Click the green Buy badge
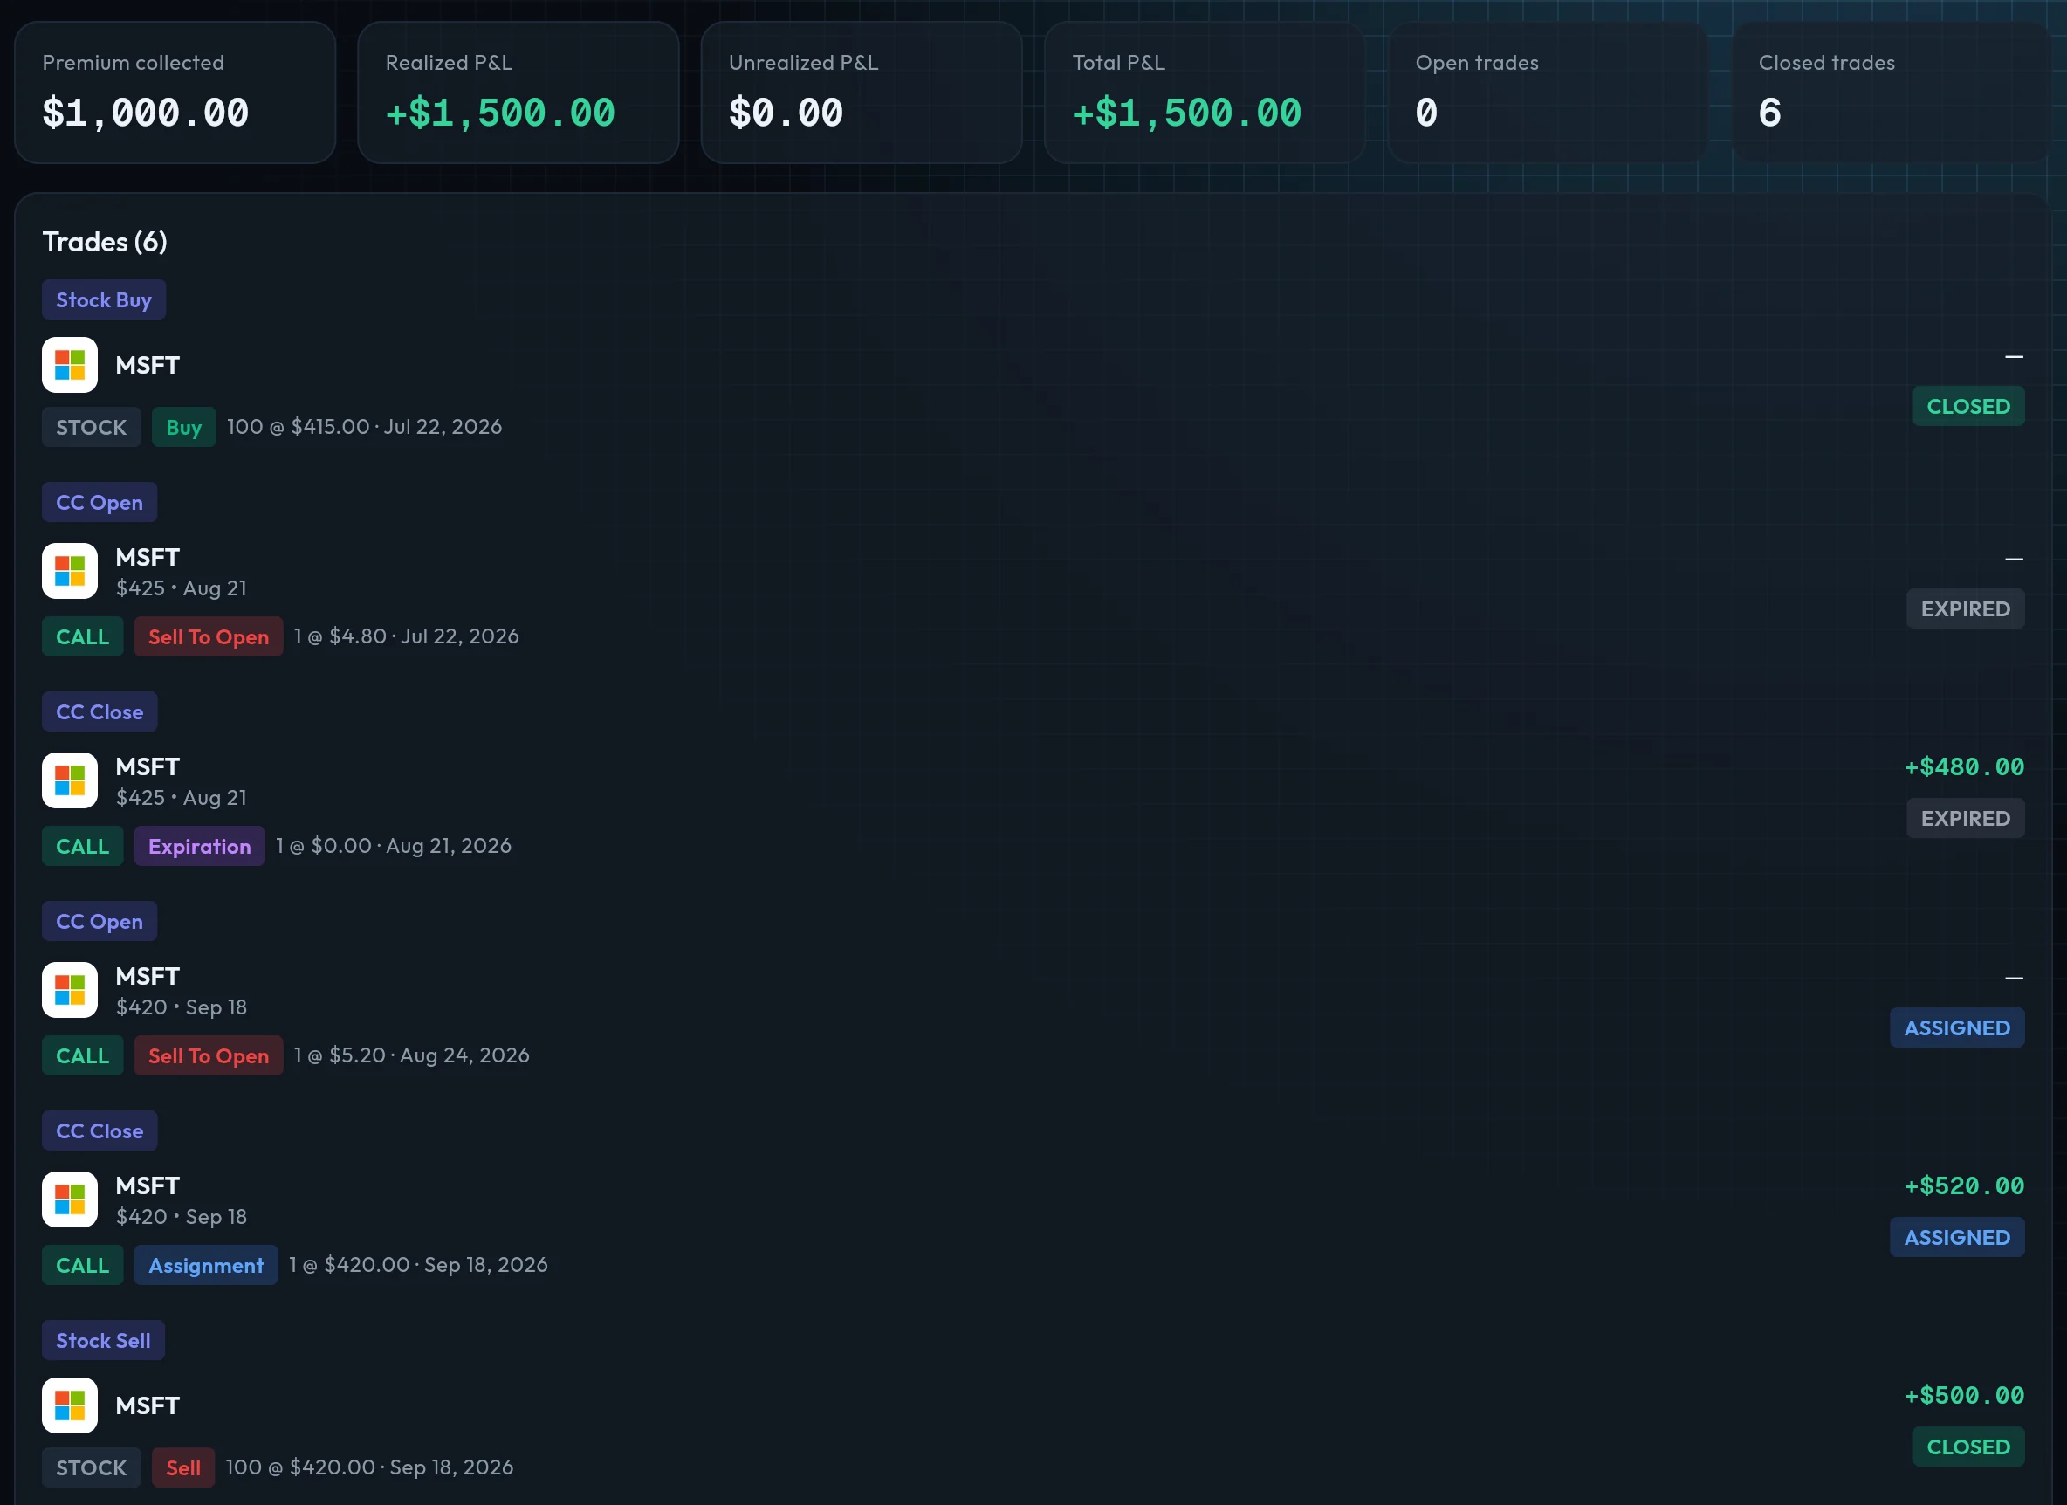This screenshot has height=1505, width=2067. [x=184, y=428]
